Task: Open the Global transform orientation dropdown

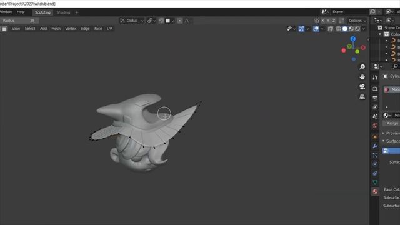Action: pos(132,21)
